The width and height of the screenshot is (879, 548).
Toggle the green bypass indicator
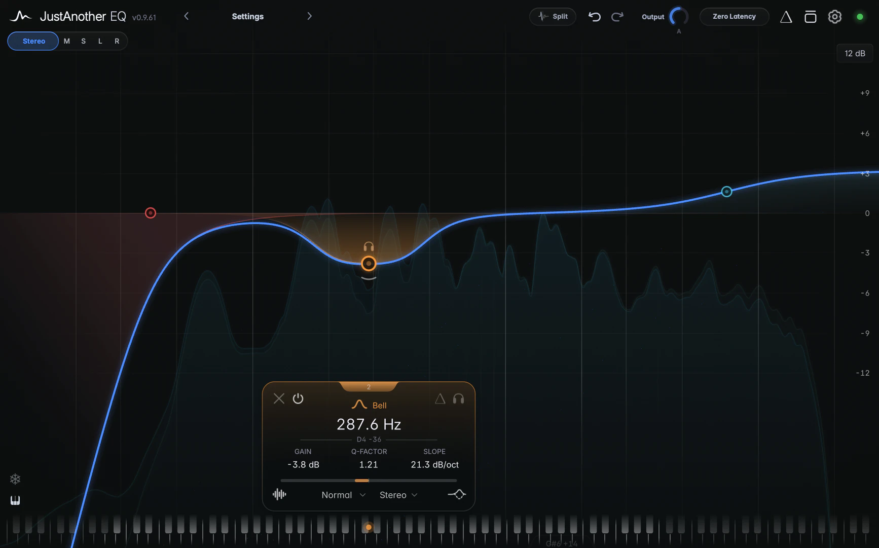point(860,17)
